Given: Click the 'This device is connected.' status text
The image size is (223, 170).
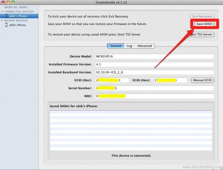Looking at the screenshot, I should point(131,156).
